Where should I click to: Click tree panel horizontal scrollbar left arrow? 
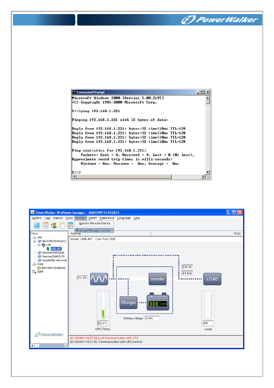pyautogui.click(x=32, y=345)
